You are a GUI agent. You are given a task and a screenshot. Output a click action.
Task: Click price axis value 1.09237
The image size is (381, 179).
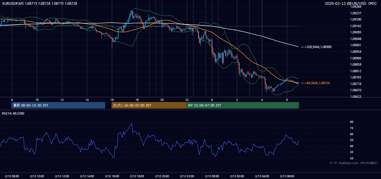pyautogui.click(x=355, y=13)
